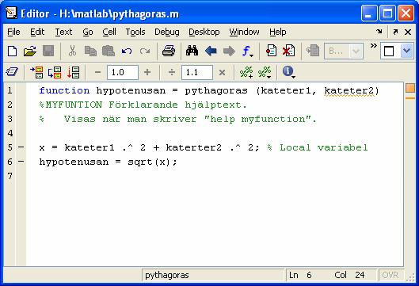Open the Base stack dropdown
This screenshot has height=286, width=419.
click(344, 51)
